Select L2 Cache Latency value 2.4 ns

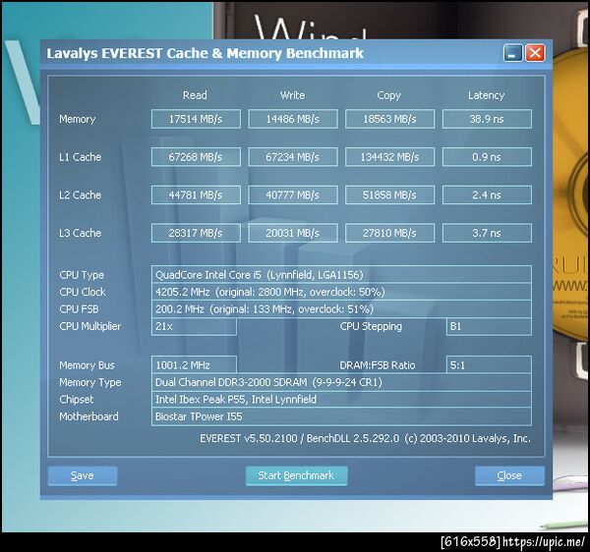pyautogui.click(x=487, y=195)
